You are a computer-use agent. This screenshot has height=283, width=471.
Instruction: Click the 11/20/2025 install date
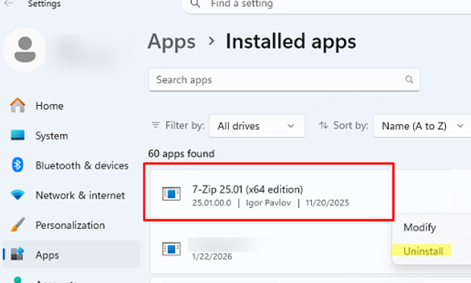coord(327,203)
